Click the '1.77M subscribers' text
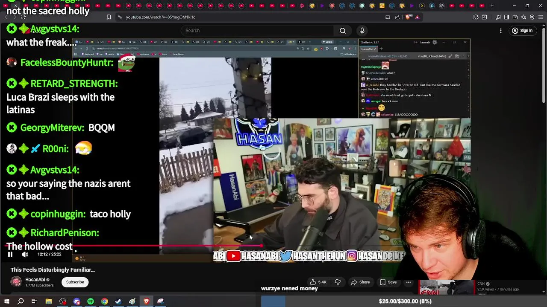Image resolution: width=547 pixels, height=307 pixels. pyautogui.click(x=39, y=285)
